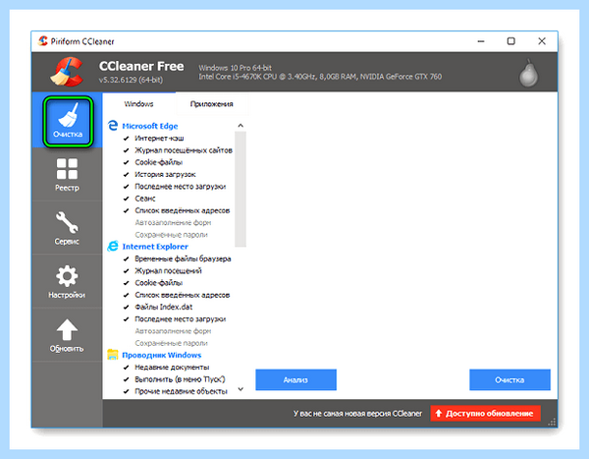Uncheck Cookie-файлы under Microsoft Edge

(x=127, y=162)
